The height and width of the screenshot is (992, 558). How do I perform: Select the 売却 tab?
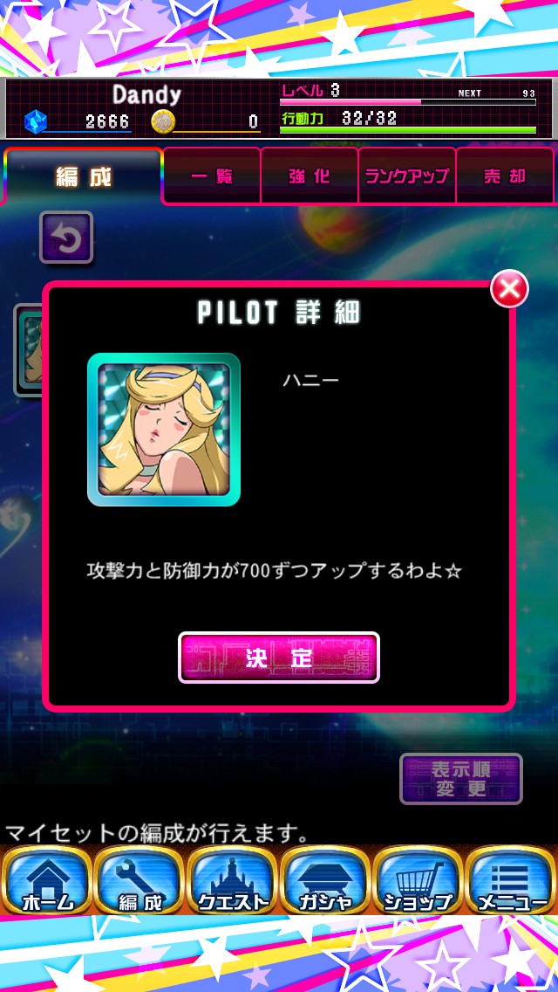tap(505, 176)
